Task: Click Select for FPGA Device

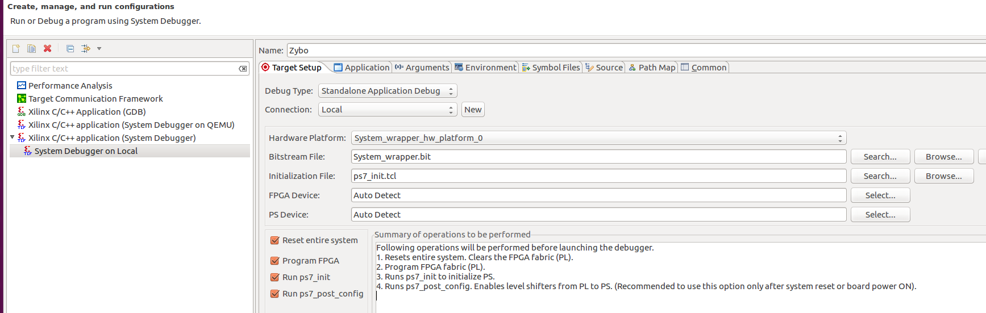Action: tap(880, 195)
